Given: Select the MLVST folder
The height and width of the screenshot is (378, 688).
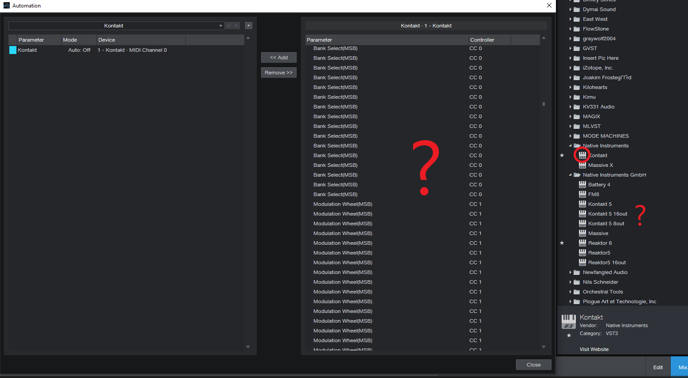Looking at the screenshot, I should pyautogui.click(x=591, y=126).
